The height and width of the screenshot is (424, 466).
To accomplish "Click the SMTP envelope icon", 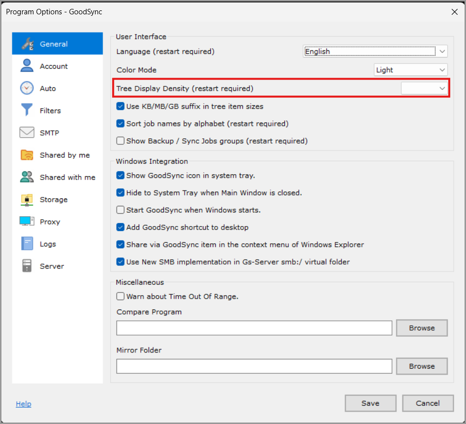I will (x=27, y=132).
